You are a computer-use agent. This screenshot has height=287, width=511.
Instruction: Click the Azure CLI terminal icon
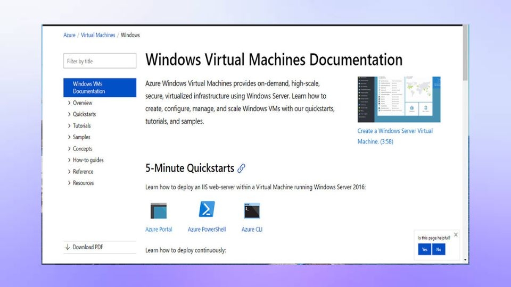click(x=252, y=211)
